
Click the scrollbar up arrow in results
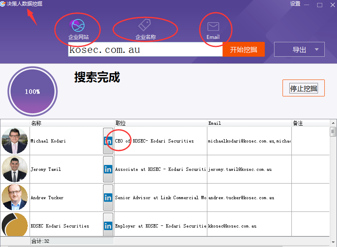point(333,123)
